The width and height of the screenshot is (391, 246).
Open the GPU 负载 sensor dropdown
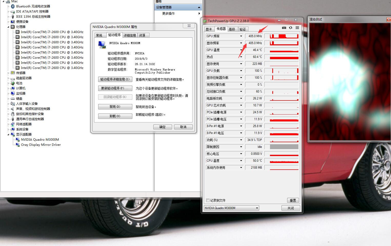tap(241, 71)
